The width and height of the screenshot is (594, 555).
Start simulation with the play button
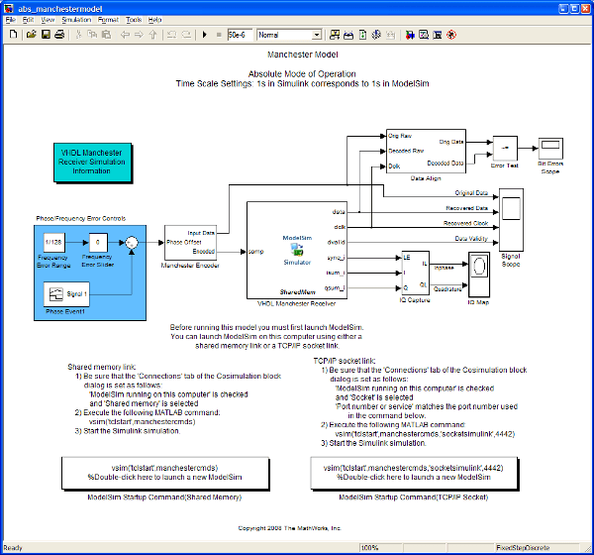click(205, 35)
